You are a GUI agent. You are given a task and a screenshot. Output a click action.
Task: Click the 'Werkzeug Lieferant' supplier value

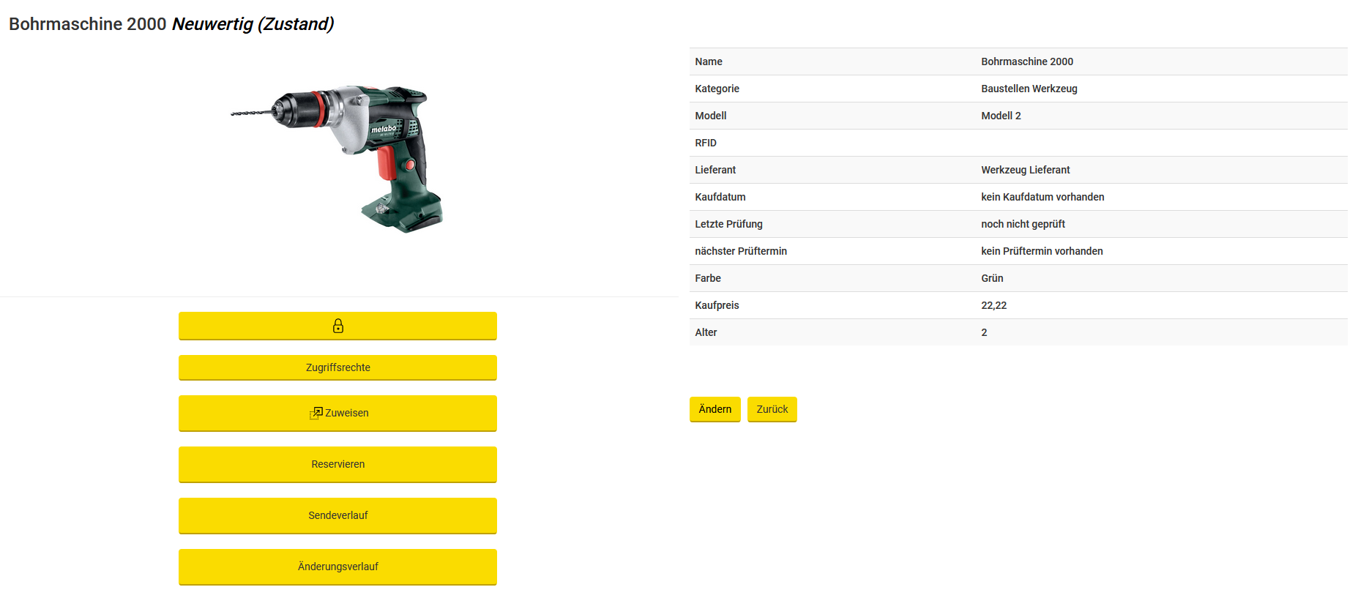[1026, 170]
